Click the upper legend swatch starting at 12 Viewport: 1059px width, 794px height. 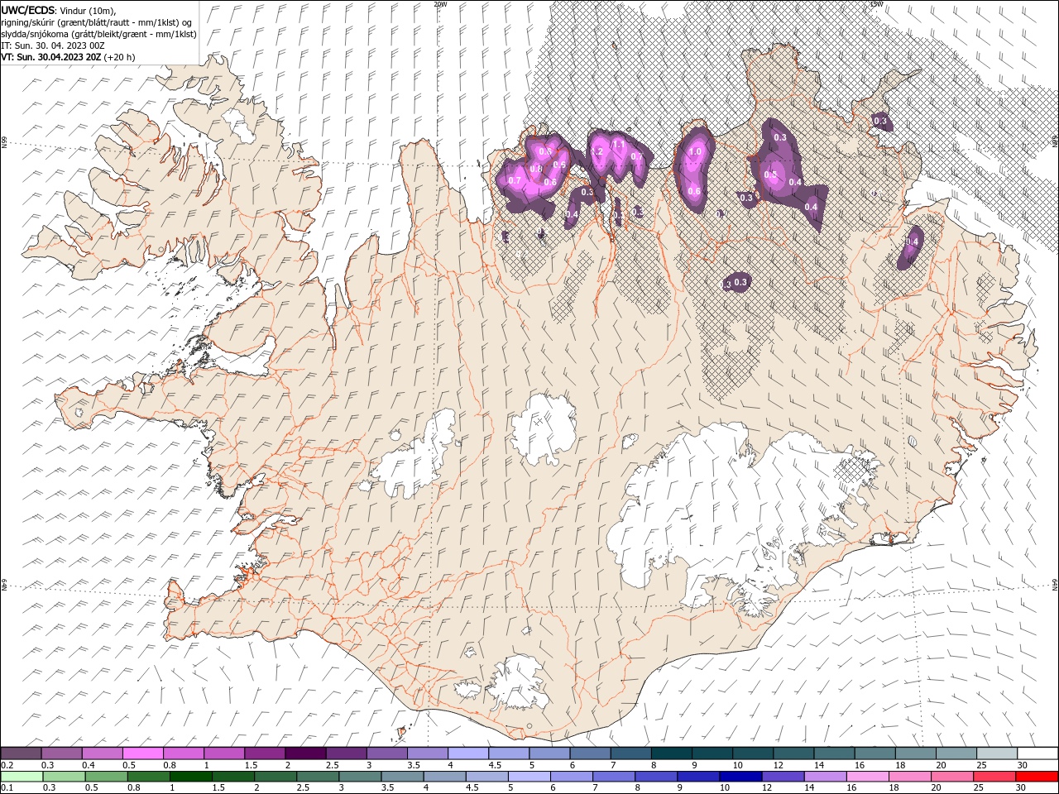tap(793, 753)
